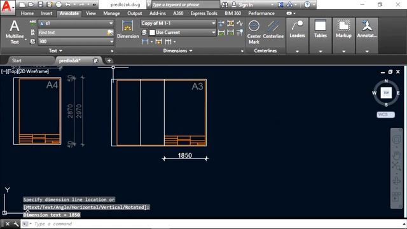Click the New file icon
The height and width of the screenshot is (229, 407).
pyautogui.click(x=22, y=4)
